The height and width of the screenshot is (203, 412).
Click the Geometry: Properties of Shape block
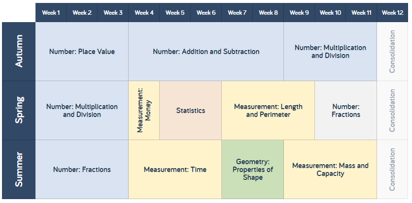tap(252, 170)
